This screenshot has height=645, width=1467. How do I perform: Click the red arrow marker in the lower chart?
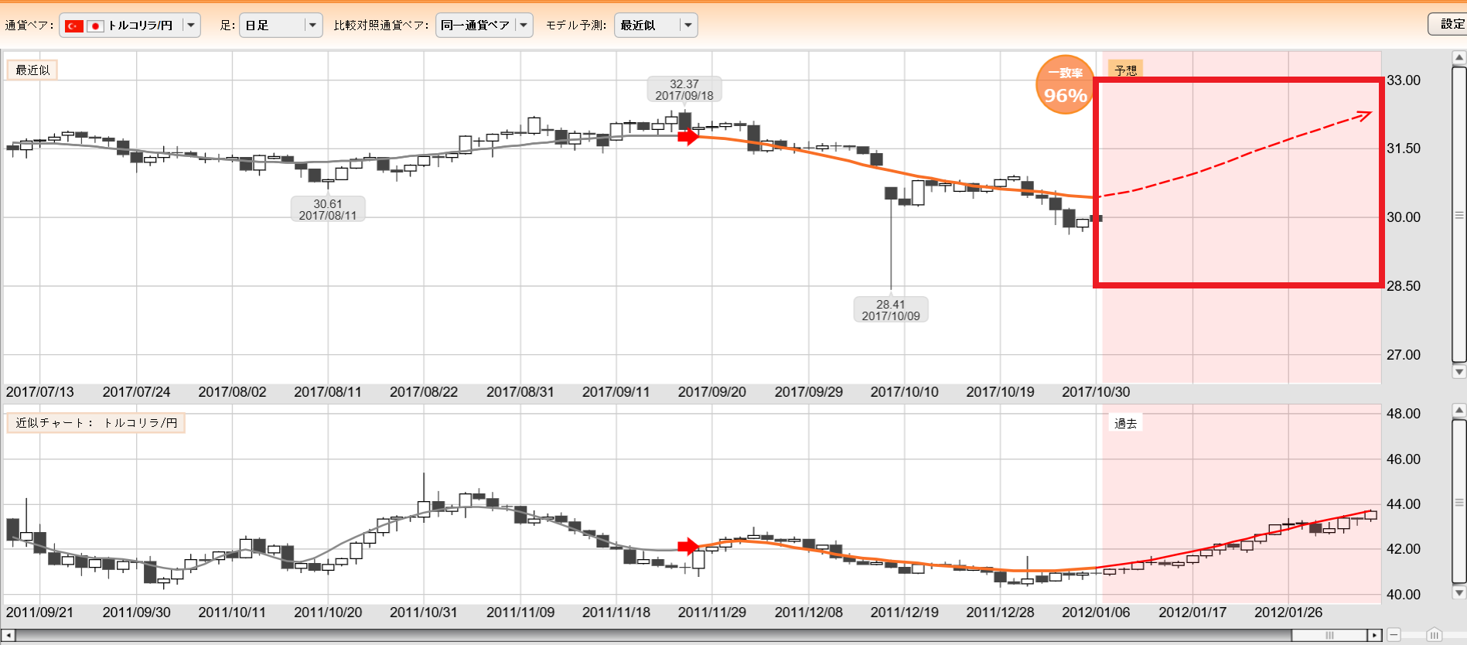tap(688, 547)
